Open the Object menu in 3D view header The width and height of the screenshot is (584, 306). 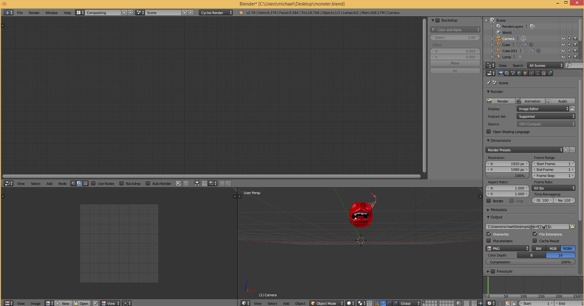300,304
